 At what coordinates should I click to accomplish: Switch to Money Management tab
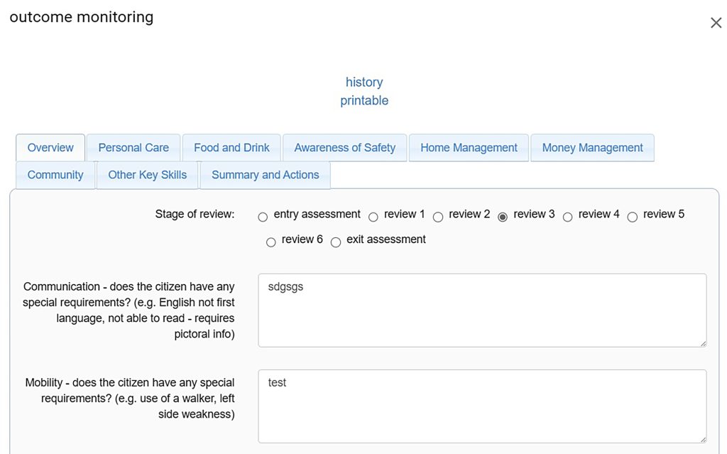point(592,148)
